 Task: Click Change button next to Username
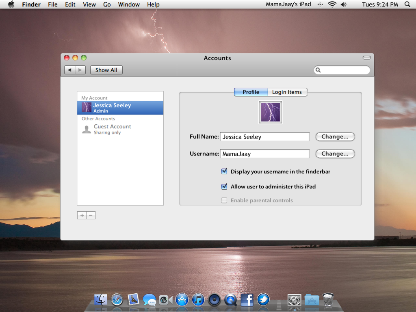coord(335,154)
